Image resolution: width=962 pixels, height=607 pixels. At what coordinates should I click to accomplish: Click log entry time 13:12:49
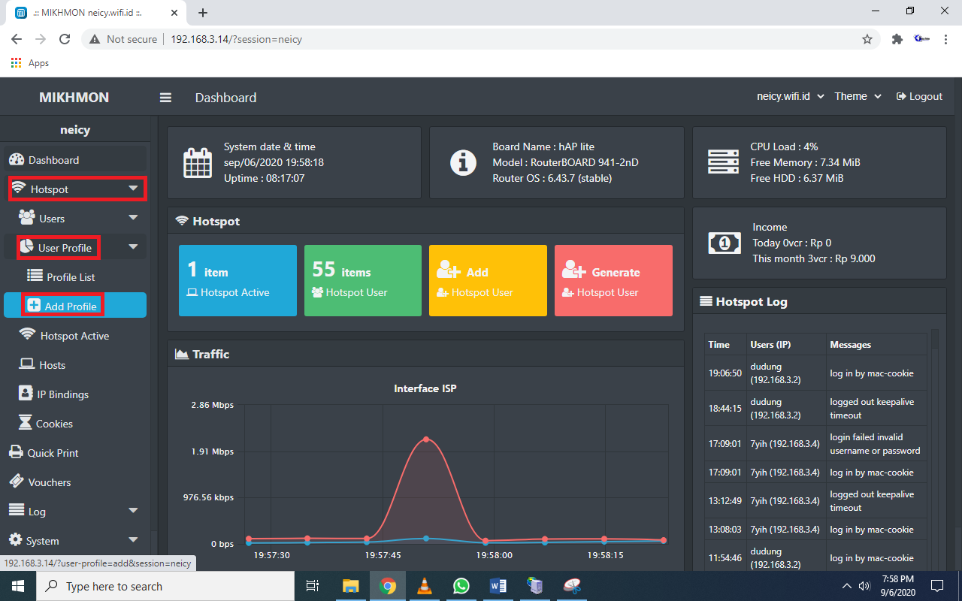click(725, 500)
